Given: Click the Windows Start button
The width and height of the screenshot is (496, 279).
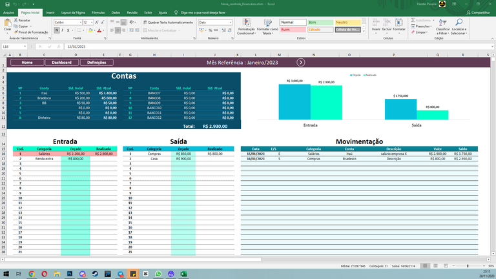Looking at the screenshot, I should tap(6, 274).
